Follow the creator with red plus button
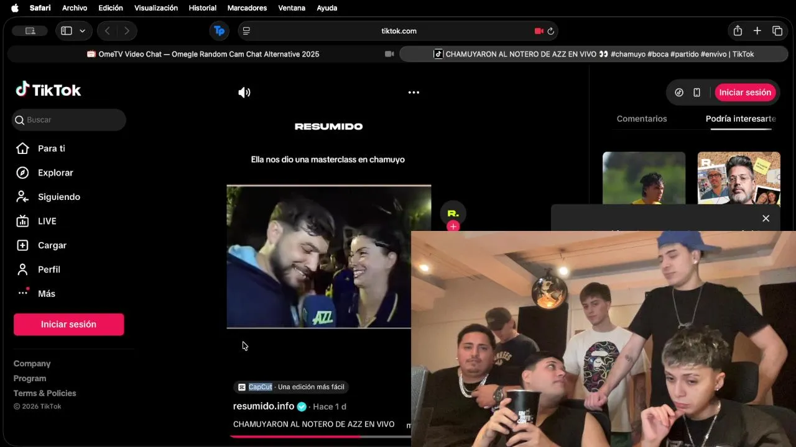Viewport: 796px width, 447px height. point(453,227)
